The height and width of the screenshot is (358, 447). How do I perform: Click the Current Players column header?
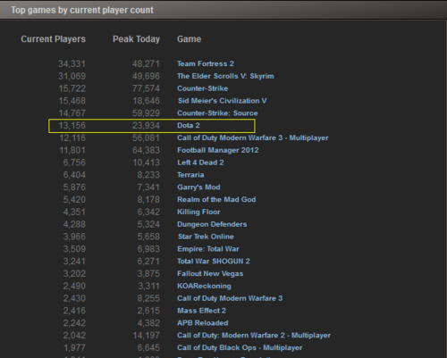(53, 39)
